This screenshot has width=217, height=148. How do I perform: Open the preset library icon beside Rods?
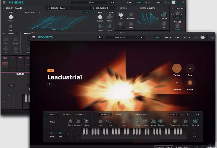tap(70, 2)
